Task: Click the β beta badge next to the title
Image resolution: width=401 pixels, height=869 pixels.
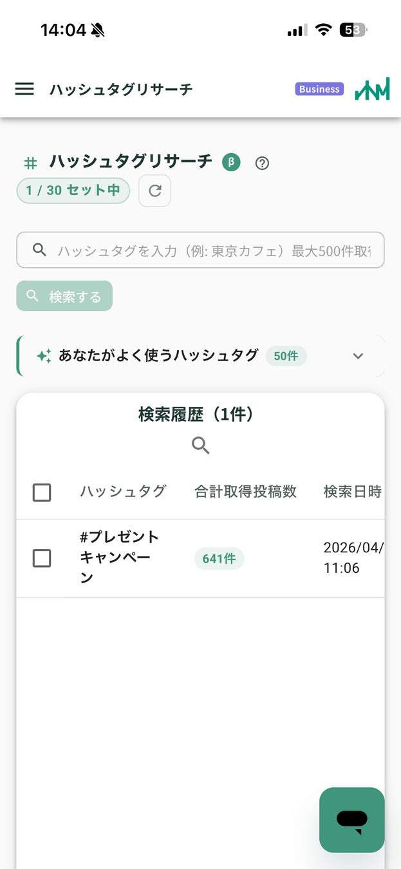Action: click(x=231, y=162)
